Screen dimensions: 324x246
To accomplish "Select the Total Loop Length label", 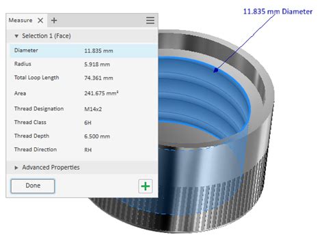I will [x=37, y=78].
